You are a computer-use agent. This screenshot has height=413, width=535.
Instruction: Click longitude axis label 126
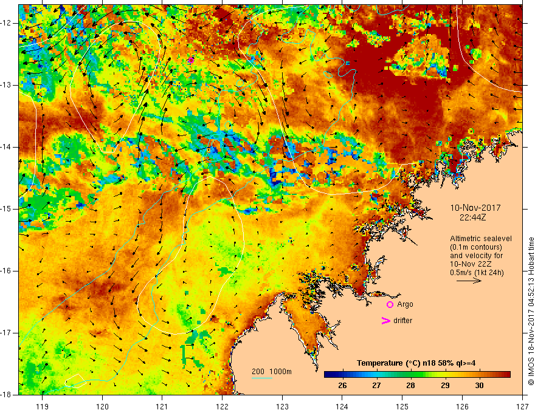(462, 406)
